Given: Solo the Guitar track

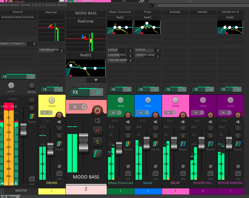Looking at the screenshot, I should pyautogui.click(x=155, y=136).
